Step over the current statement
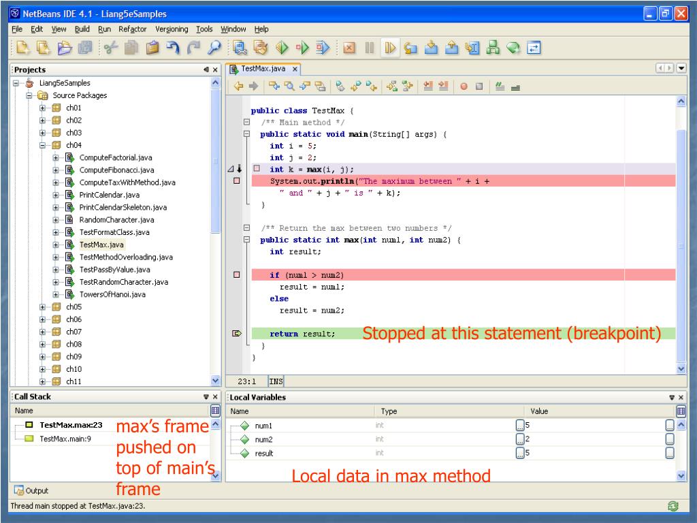Viewport: 697px width, 523px height. coord(410,48)
